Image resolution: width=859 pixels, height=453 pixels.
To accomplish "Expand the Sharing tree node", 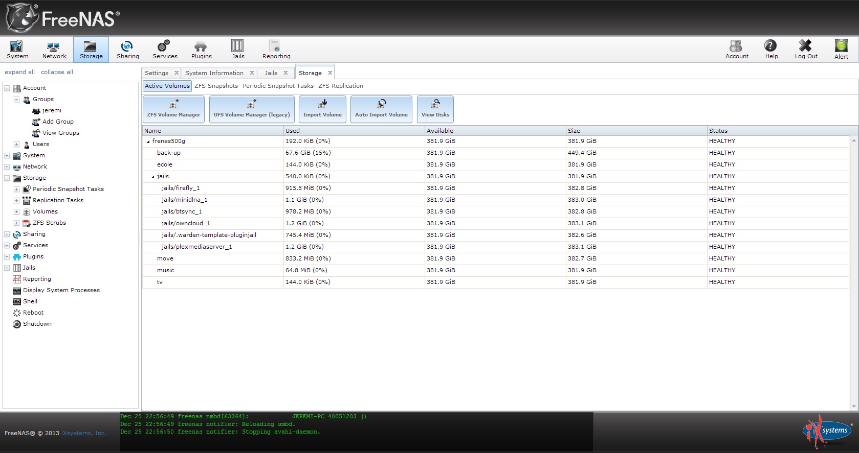I will 7,234.
